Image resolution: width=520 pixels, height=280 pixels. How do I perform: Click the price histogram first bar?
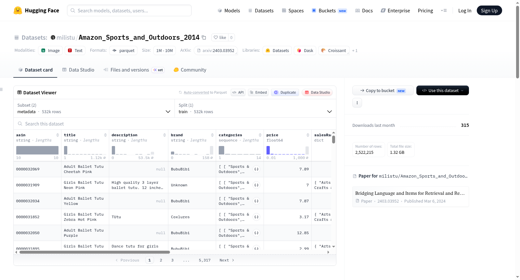click(268, 150)
